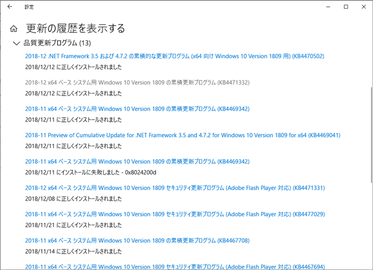The height and width of the screenshot is (270, 373).
Task: Open KB4477029 Adobe Flash Player security update
Action: (x=175, y=214)
